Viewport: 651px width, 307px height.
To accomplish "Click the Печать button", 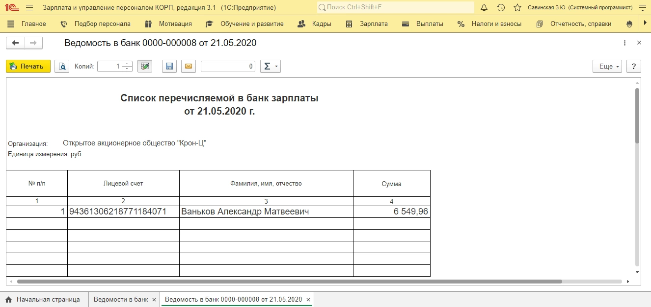I will (x=28, y=66).
